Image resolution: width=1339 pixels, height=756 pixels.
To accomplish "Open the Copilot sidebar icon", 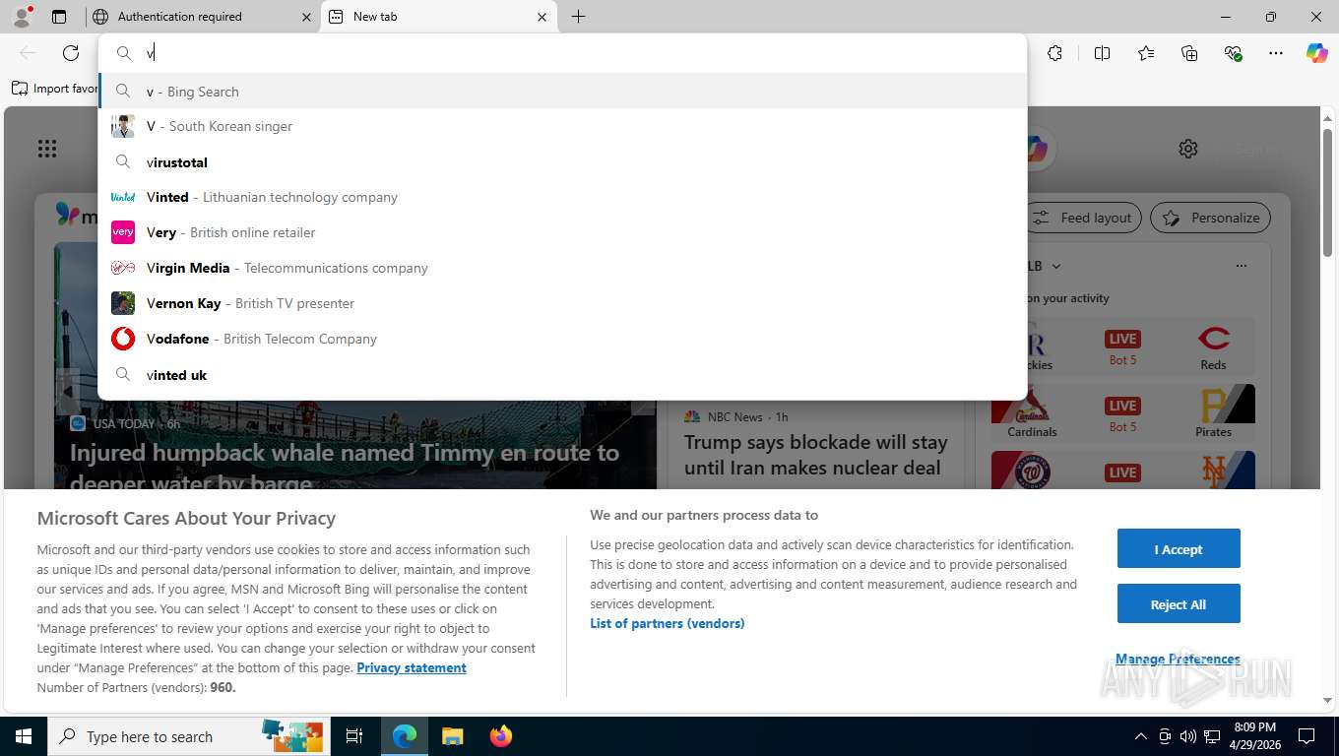I will (1317, 53).
